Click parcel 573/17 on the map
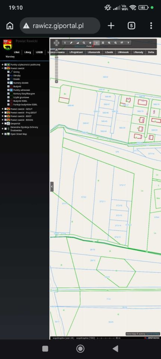The image size is (161, 359). 123,185
